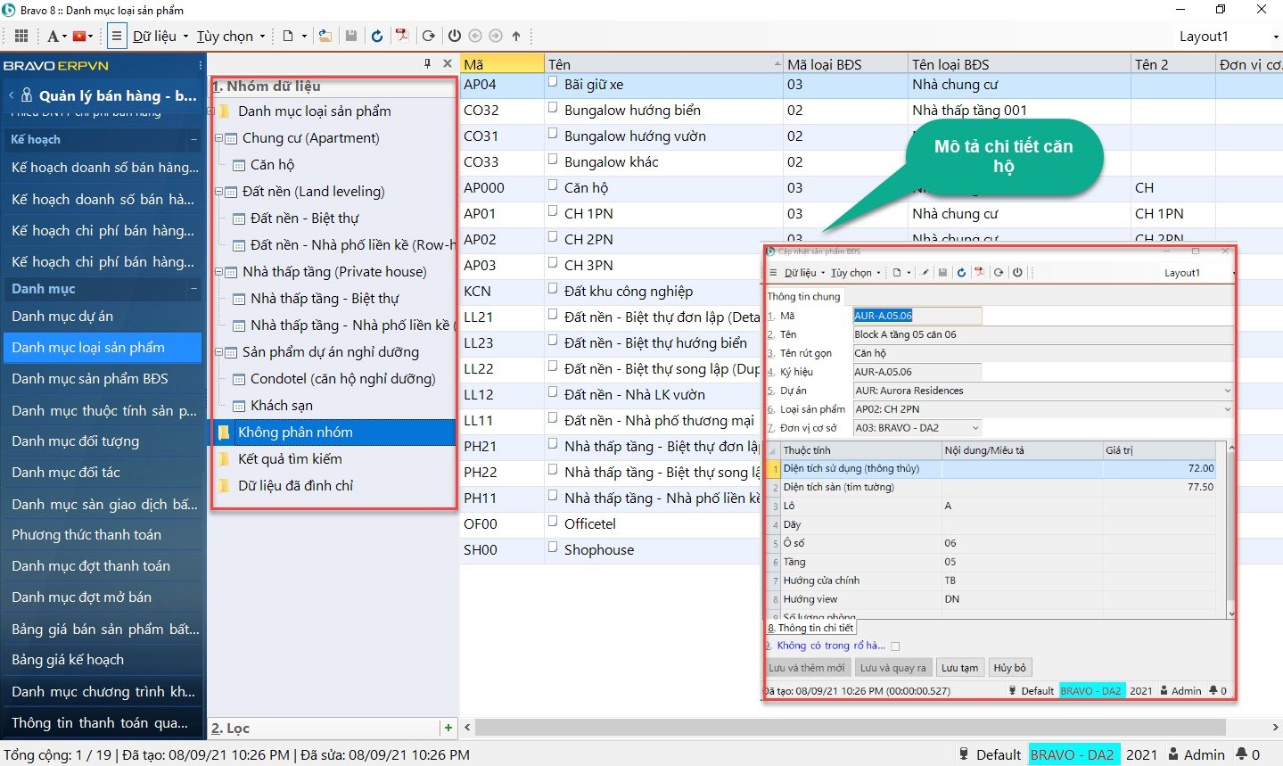This screenshot has width=1283, height=766.
Task: Toggle checkbox for Bungalow hướng vườn row
Action: point(553,136)
